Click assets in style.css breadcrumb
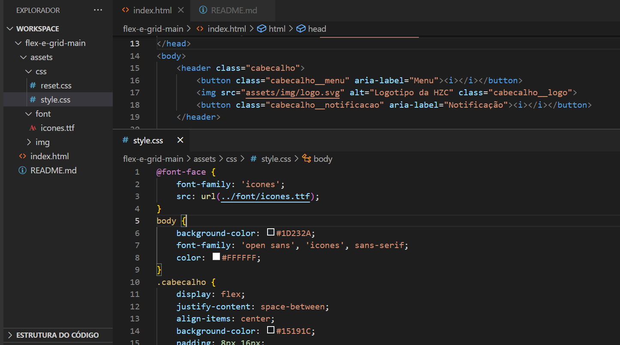Image resolution: width=620 pixels, height=345 pixels. [x=205, y=159]
